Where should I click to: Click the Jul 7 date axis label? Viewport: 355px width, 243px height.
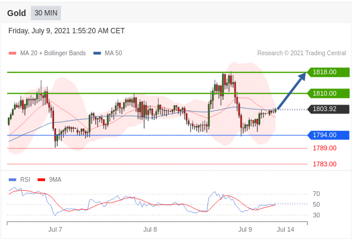click(x=55, y=229)
